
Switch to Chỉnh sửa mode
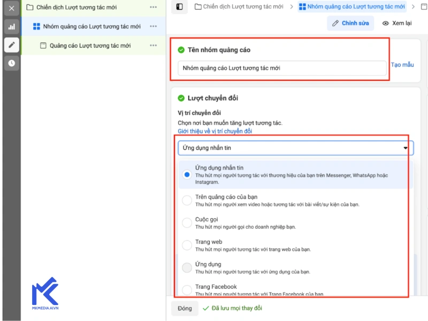[350, 23]
